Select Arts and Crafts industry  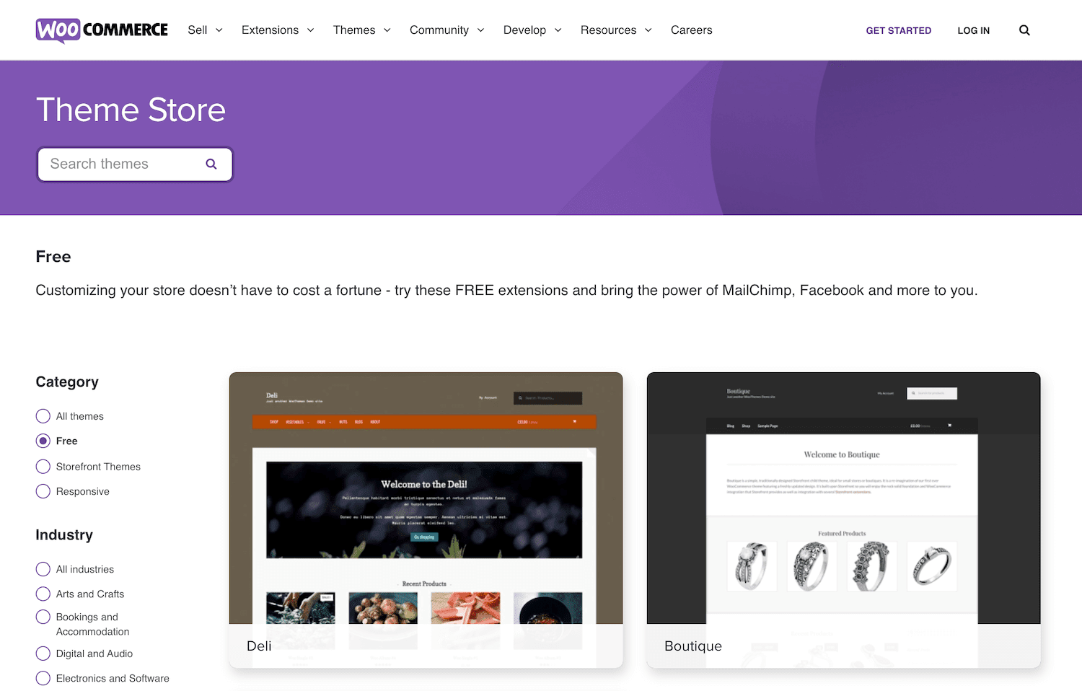[43, 594]
